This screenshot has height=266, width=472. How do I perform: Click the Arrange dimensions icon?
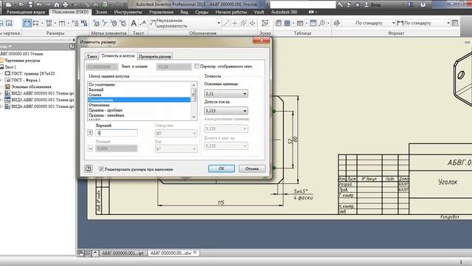tap(75, 23)
